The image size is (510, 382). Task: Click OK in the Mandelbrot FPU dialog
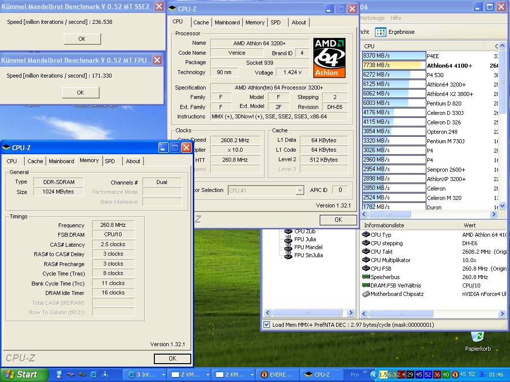point(80,93)
